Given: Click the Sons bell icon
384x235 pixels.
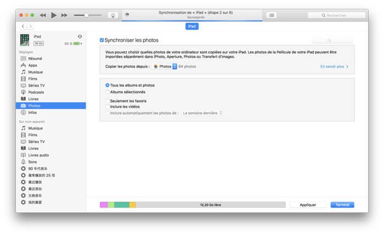Looking at the screenshot, I should (23, 162).
